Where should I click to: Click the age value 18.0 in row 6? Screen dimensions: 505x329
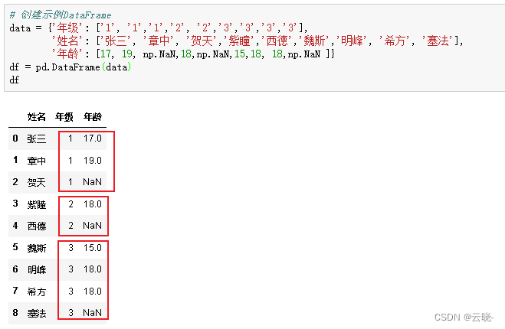pos(93,269)
